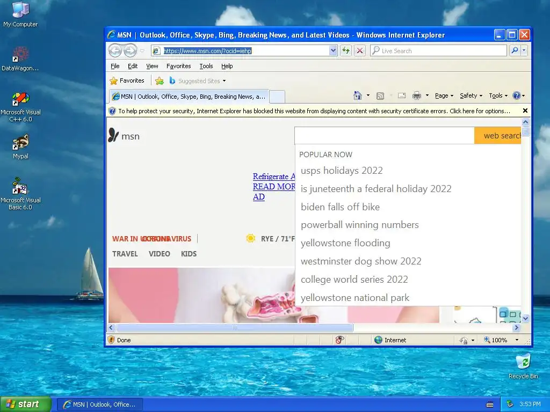Select suggestion 'yellowstone national park'
The width and height of the screenshot is (550, 412).
click(355, 298)
